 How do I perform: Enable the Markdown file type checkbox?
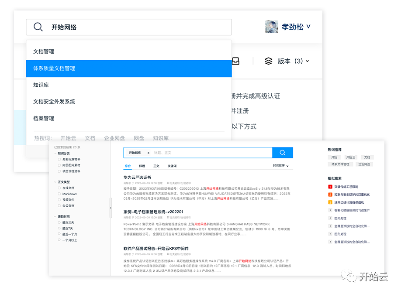point(59,194)
